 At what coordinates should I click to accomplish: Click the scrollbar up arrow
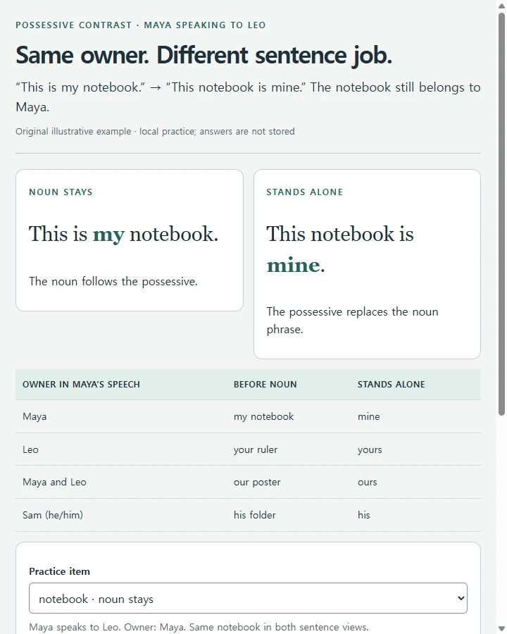click(501, 5)
